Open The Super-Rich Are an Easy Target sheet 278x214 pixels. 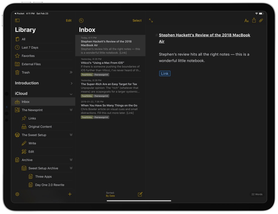pyautogui.click(x=110, y=88)
